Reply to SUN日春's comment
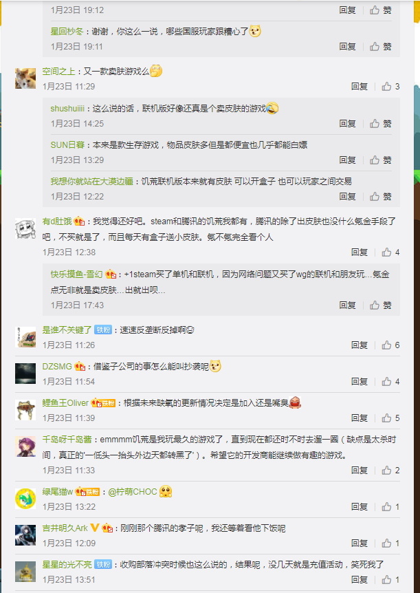The width and height of the screenshot is (420, 593). (x=347, y=160)
